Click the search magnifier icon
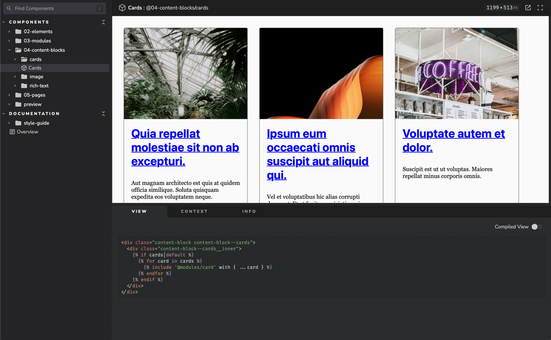The width and height of the screenshot is (551, 340). point(9,8)
